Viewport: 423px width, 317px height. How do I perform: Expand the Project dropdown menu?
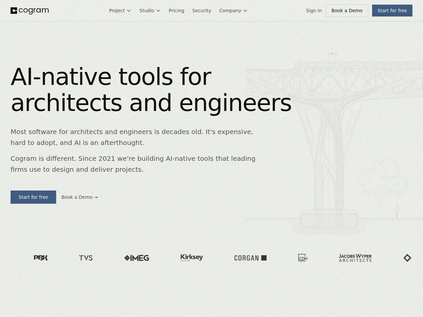click(120, 11)
